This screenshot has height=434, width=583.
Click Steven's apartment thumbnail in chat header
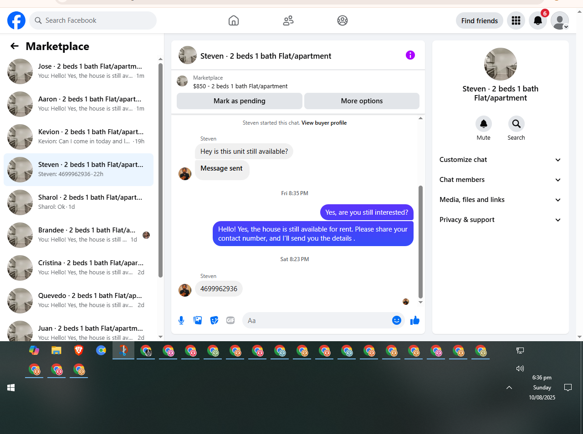pyautogui.click(x=188, y=56)
